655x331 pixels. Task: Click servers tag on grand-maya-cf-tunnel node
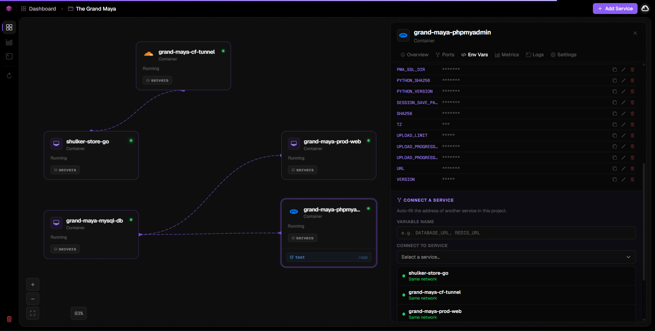(x=157, y=80)
